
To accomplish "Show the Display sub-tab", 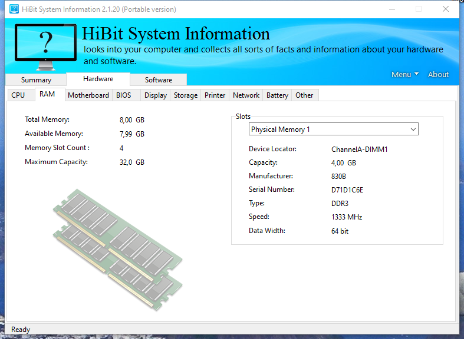I will 156,95.
